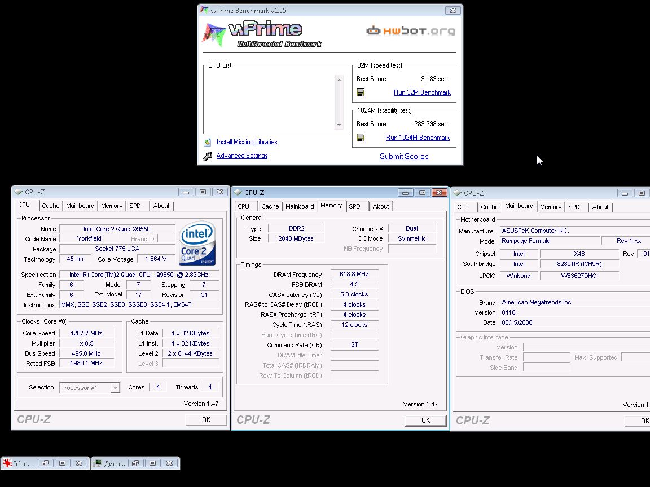Screen dimensions: 650x487
Task: Select Cache tab in the Mainboard CPU-Z window
Action: click(x=490, y=207)
